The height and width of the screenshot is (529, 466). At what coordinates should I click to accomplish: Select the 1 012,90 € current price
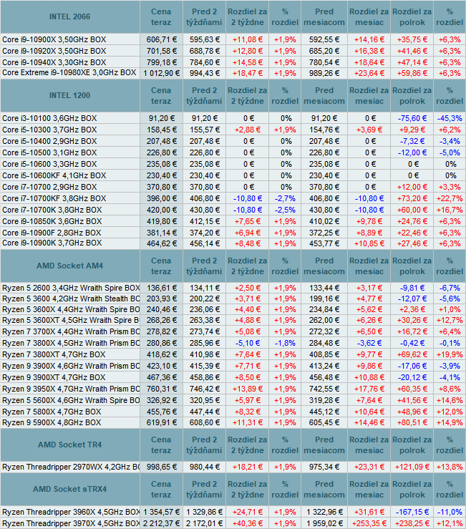[x=161, y=73]
